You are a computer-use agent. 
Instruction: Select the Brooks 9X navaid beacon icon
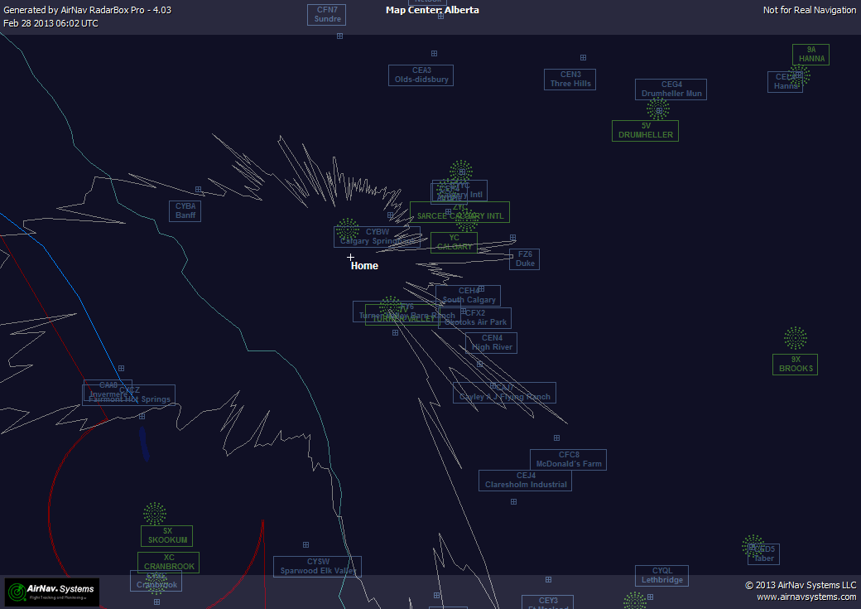click(796, 338)
